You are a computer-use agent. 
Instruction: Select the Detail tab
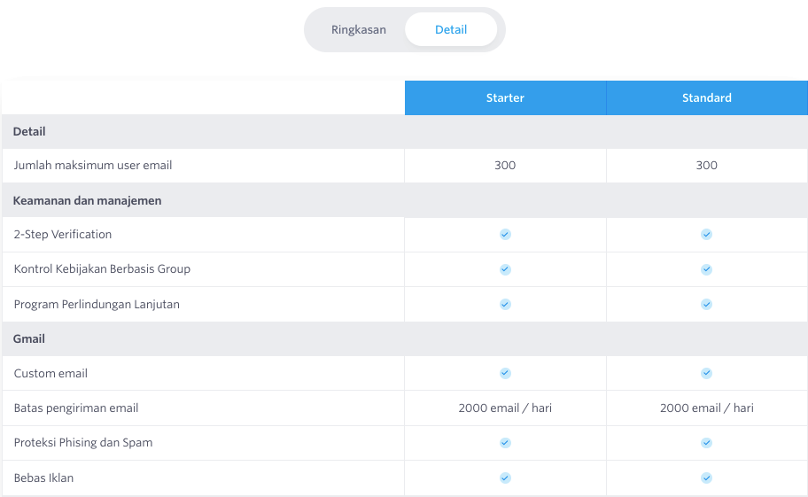[x=451, y=30]
